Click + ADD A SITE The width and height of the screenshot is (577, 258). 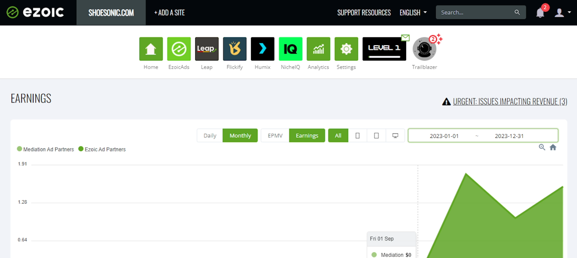(x=170, y=13)
